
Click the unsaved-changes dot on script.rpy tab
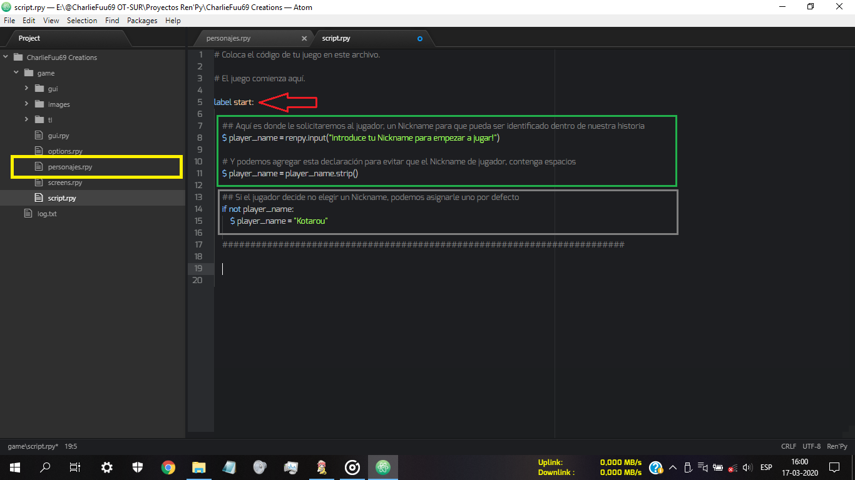[x=420, y=39]
